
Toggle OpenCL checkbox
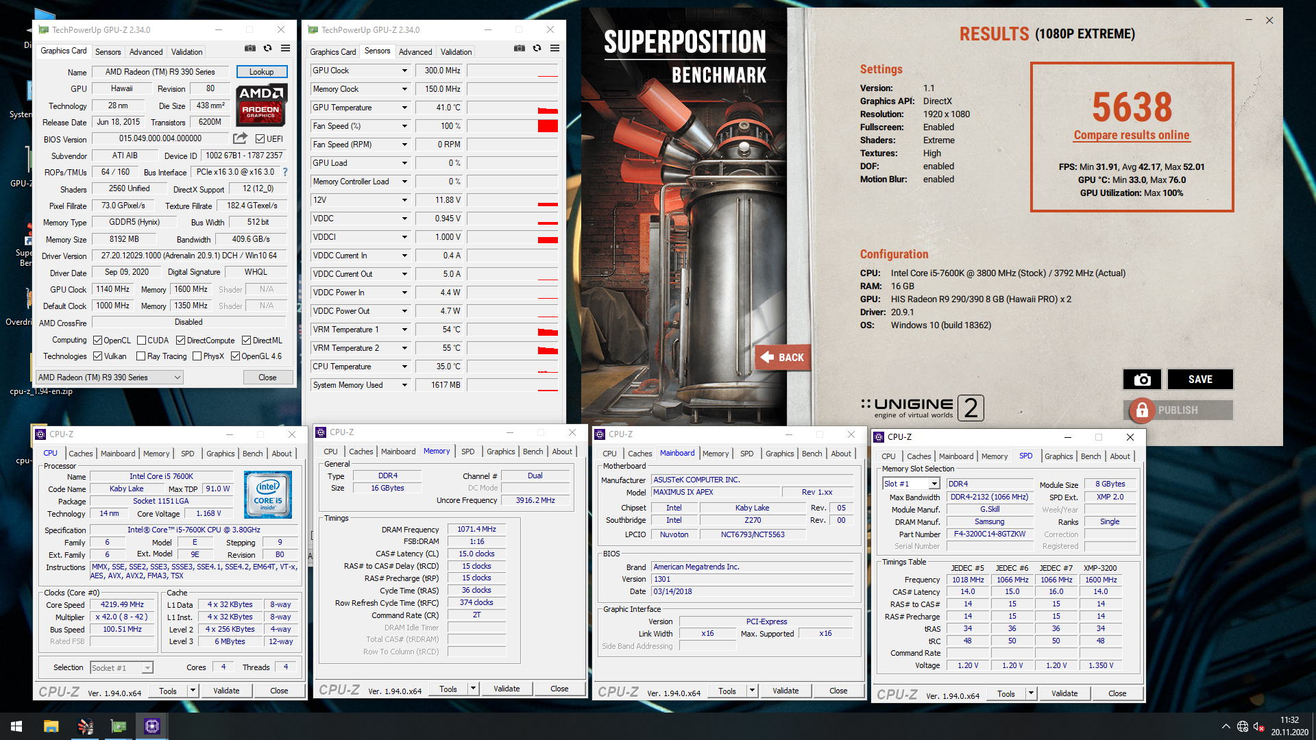[x=98, y=341]
